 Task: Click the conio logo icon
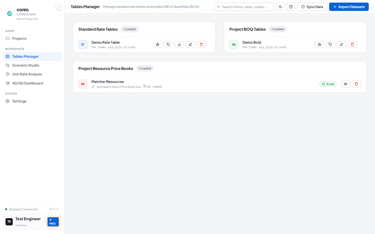tap(10, 14)
